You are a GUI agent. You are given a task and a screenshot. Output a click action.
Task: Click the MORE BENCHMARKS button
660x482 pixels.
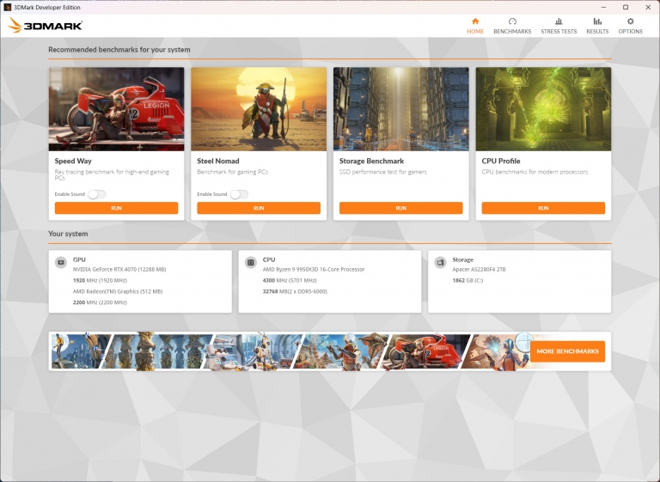point(567,351)
